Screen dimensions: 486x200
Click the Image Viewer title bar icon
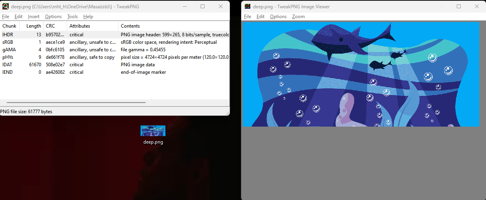pyautogui.click(x=248, y=6)
